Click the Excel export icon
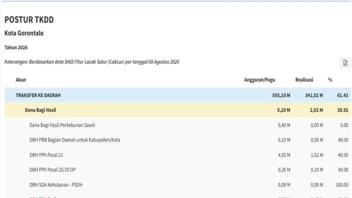Viewport: 352px width, 198px height. 345,63
